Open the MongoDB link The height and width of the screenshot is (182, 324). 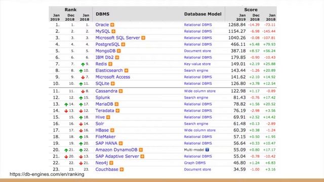pyautogui.click(x=105, y=51)
